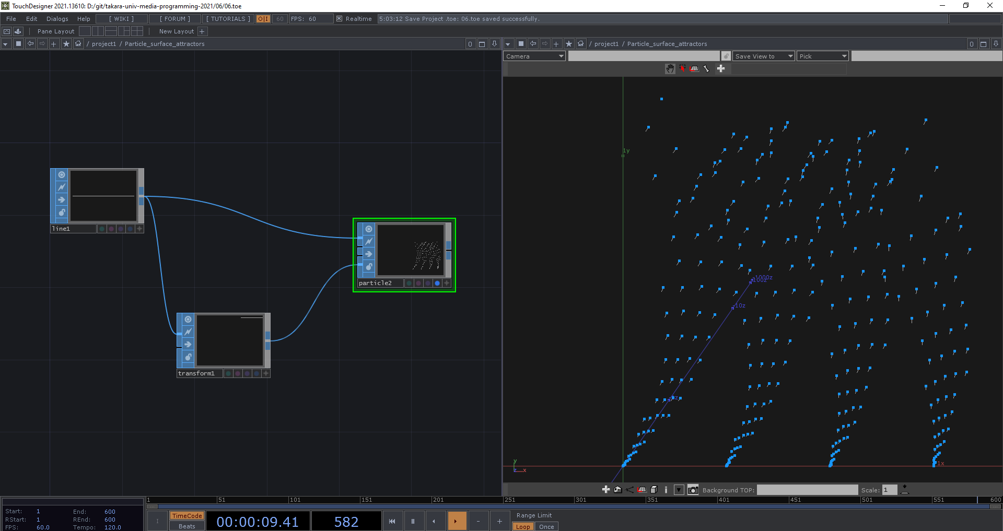Screen dimensions: 1003x531
Task: Switch the time display to Beats
Action: 186,526
